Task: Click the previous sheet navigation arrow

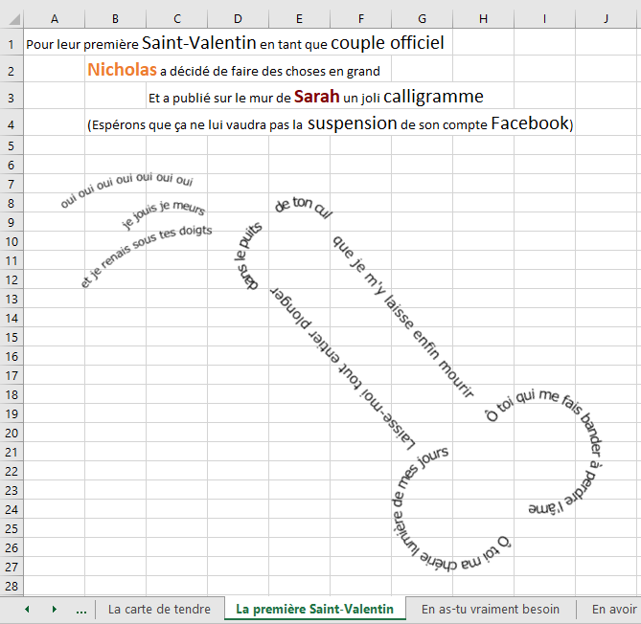Action: coord(27,610)
